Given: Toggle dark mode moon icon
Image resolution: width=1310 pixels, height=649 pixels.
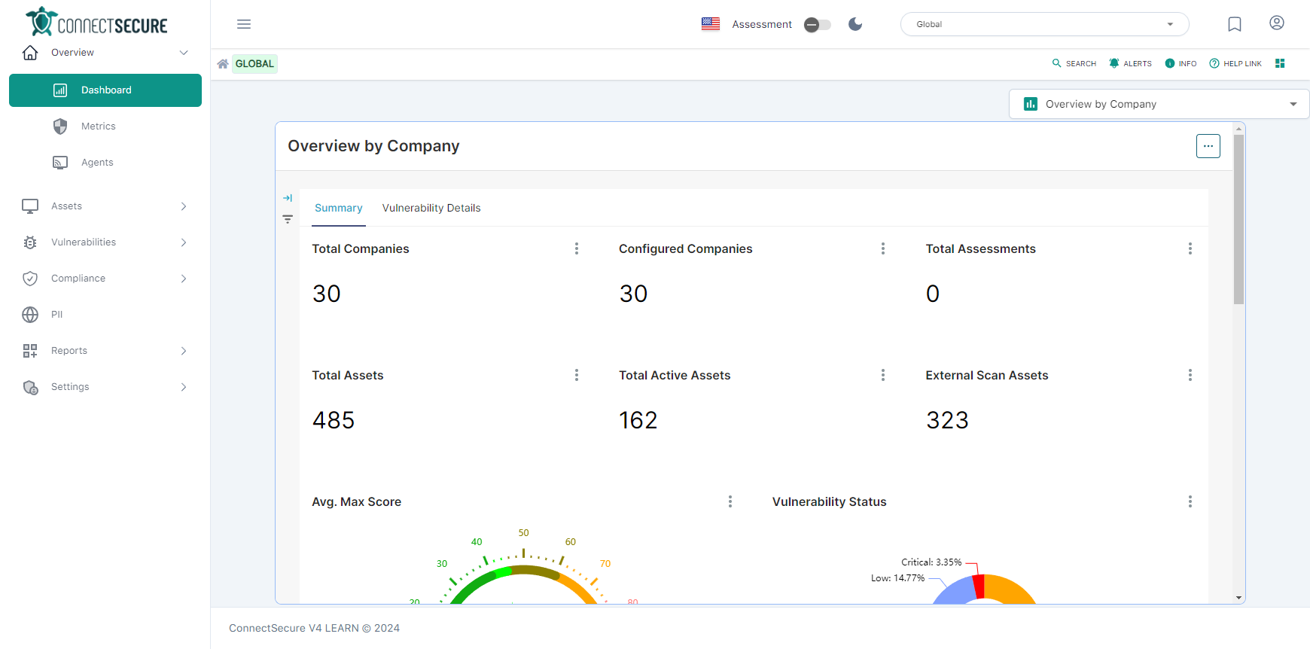Looking at the screenshot, I should (x=855, y=24).
